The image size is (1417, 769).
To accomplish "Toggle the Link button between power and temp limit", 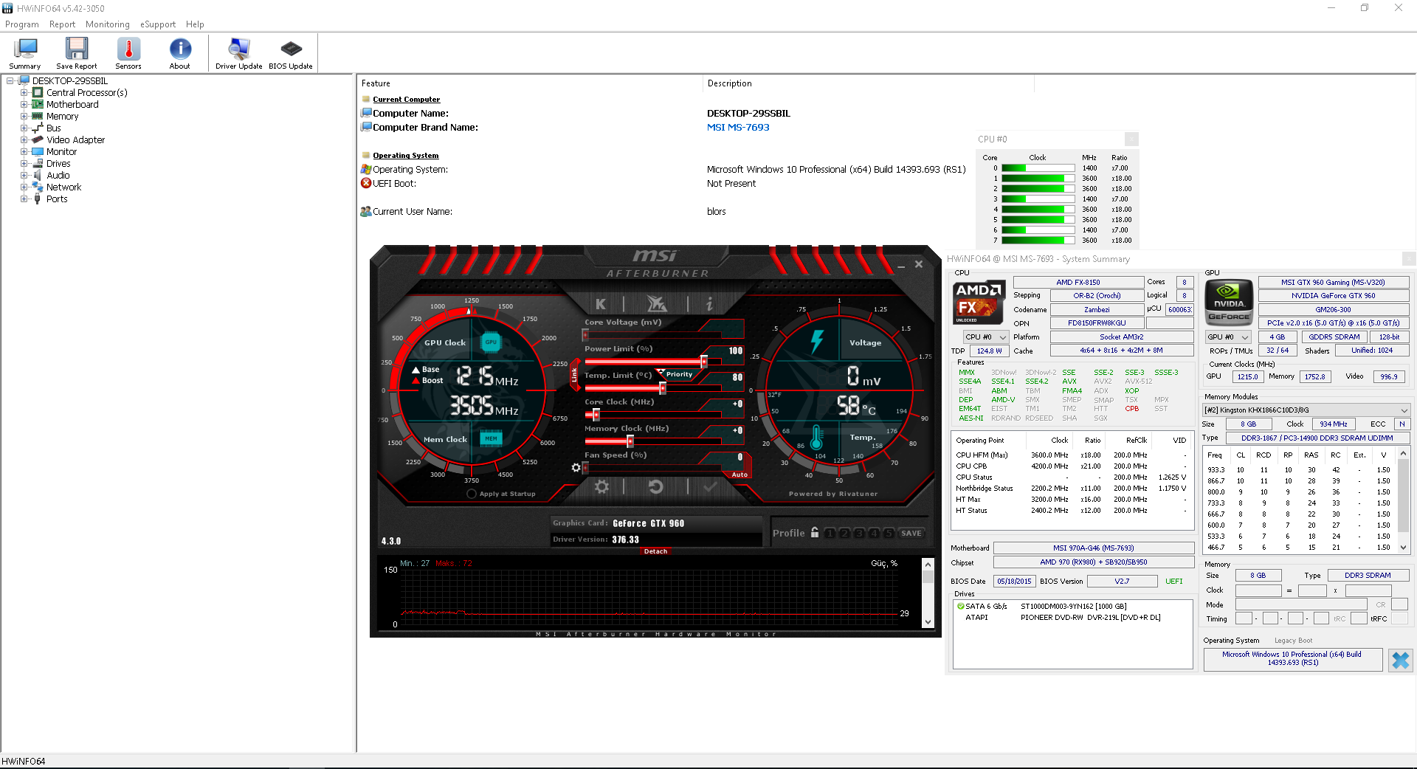I will pyautogui.click(x=574, y=375).
